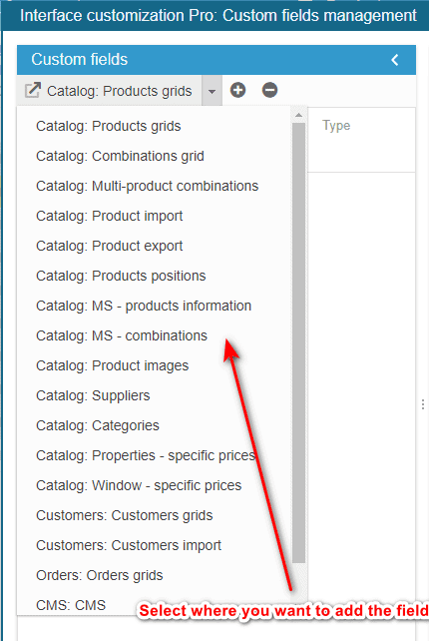The width and height of the screenshot is (429, 641).
Task: Click the dropdown list scrollbar thumb
Action: coord(298,342)
